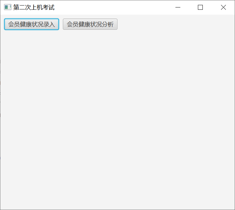Maximize the 第二次上机考试 window
The width and height of the screenshot is (235, 210).
click(x=200, y=7)
